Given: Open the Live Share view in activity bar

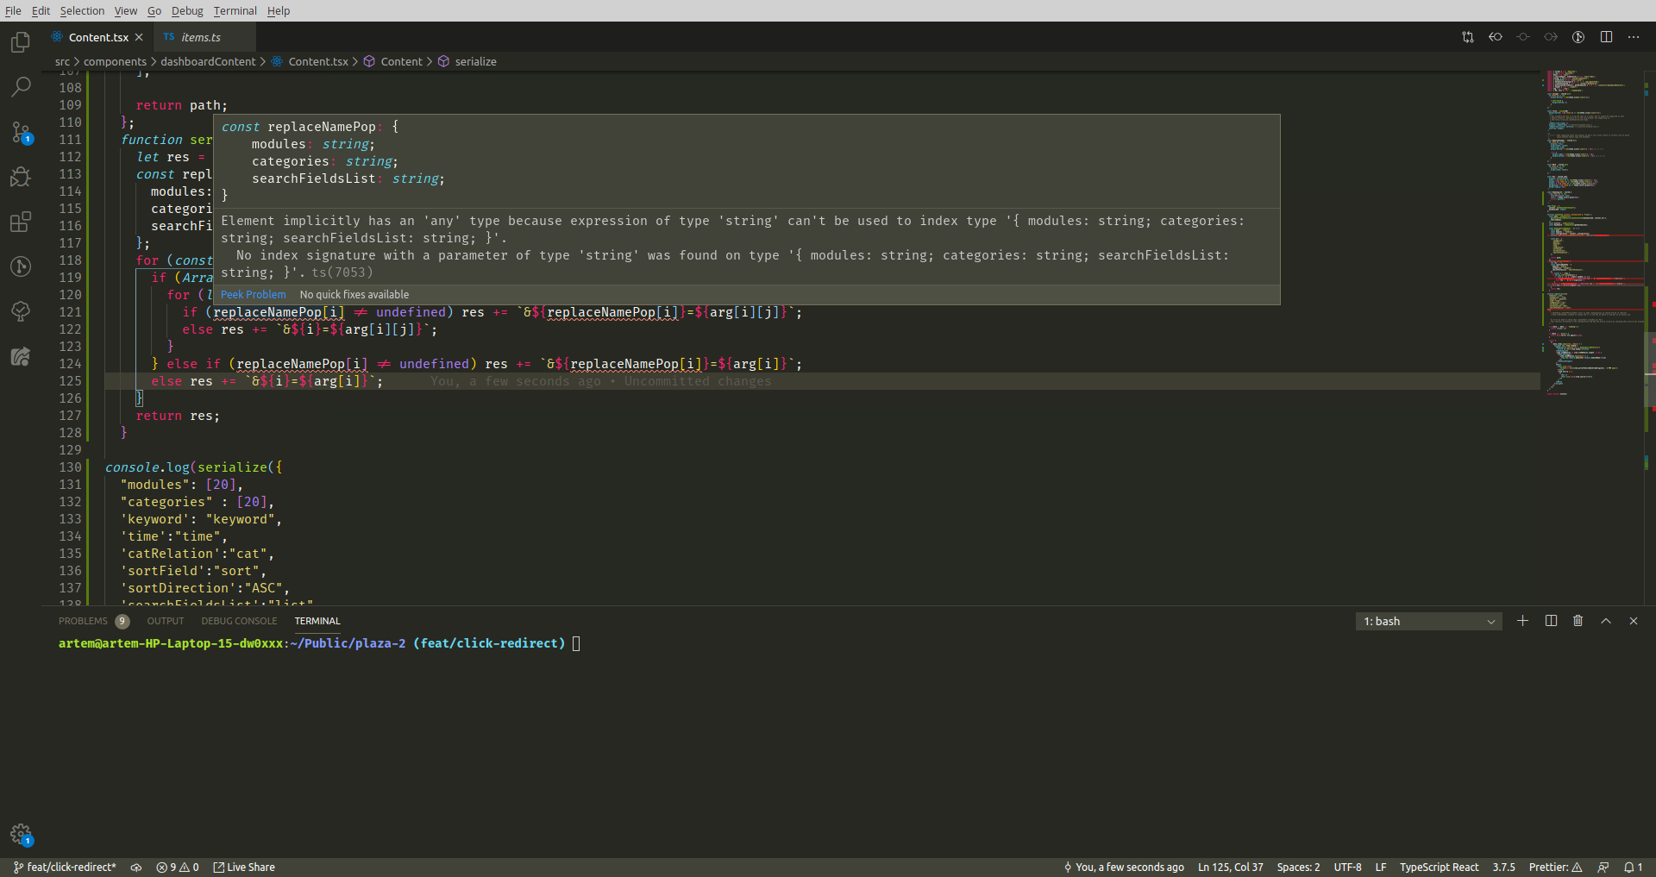Looking at the screenshot, I should 21,356.
